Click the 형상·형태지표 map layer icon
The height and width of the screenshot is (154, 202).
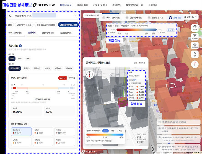pyautogui.click(x=127, y=18)
